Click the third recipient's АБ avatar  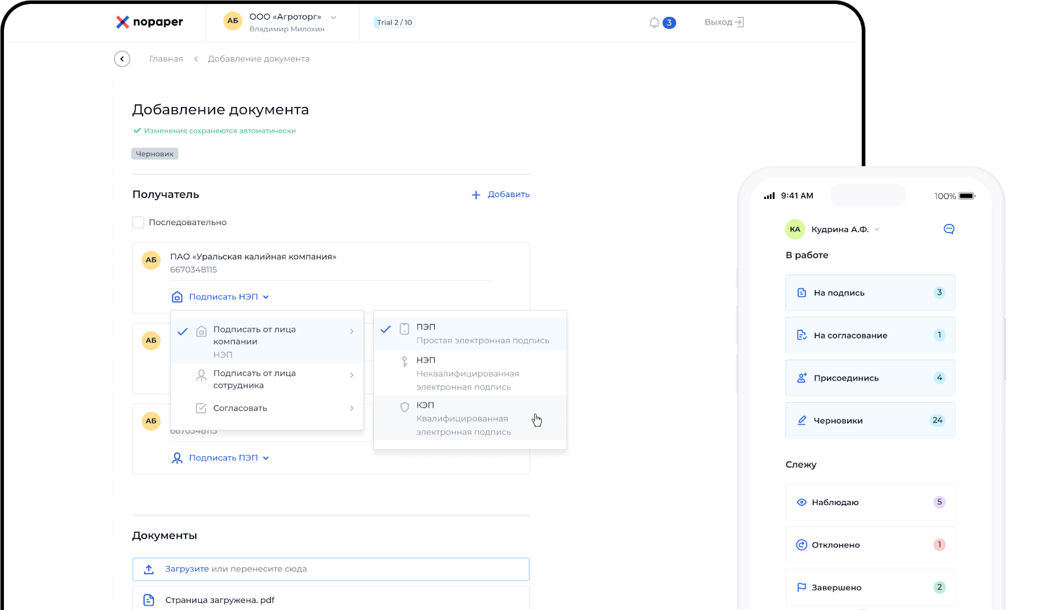151,421
